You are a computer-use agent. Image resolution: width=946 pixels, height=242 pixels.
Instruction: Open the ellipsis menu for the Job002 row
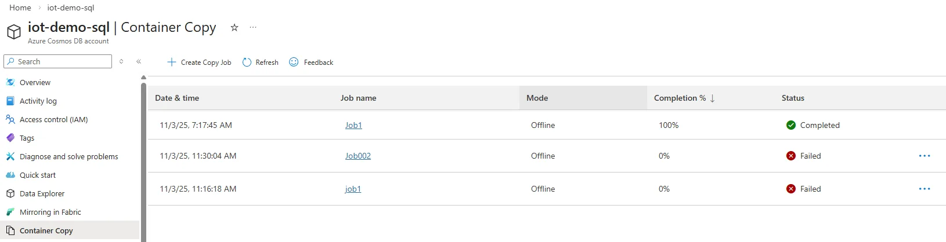pyautogui.click(x=925, y=156)
